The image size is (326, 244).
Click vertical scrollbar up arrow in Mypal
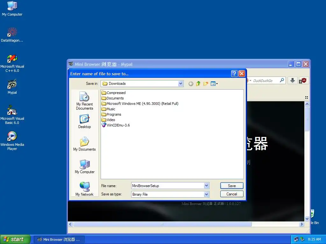coord(307,104)
